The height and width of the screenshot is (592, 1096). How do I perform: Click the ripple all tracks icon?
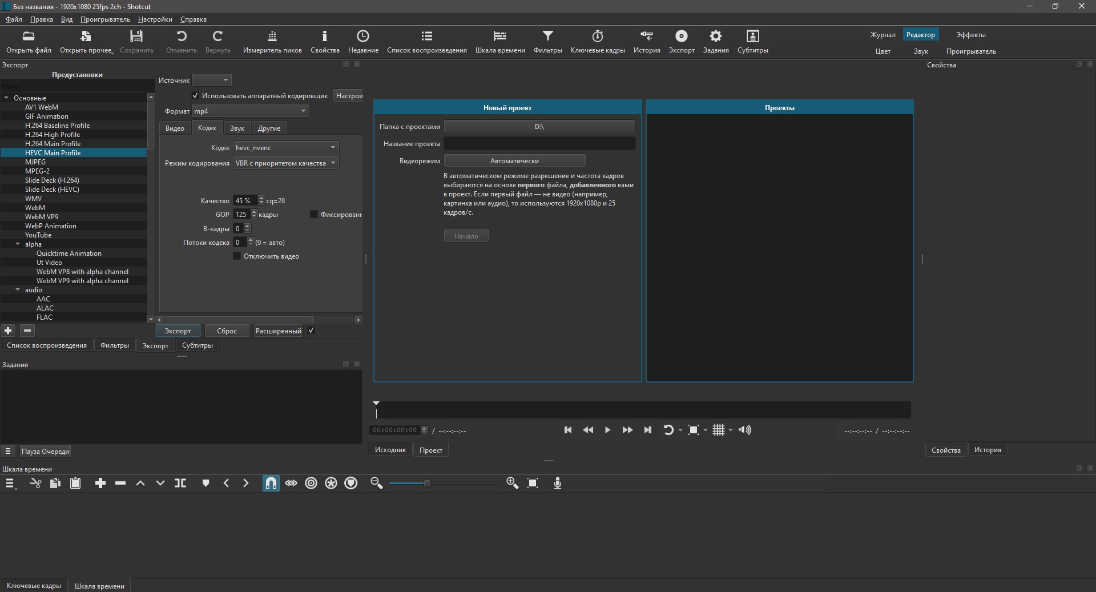pyautogui.click(x=331, y=484)
